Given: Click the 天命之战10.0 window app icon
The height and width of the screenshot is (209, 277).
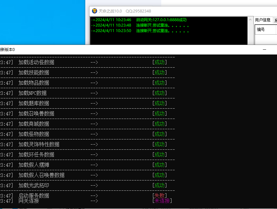Looking at the screenshot, I should [95, 11].
